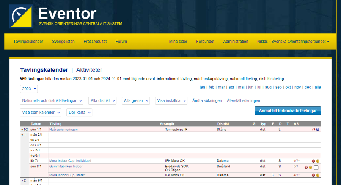341x185 pixels.
Task: Open the Administration menu item
Action: coord(236,41)
